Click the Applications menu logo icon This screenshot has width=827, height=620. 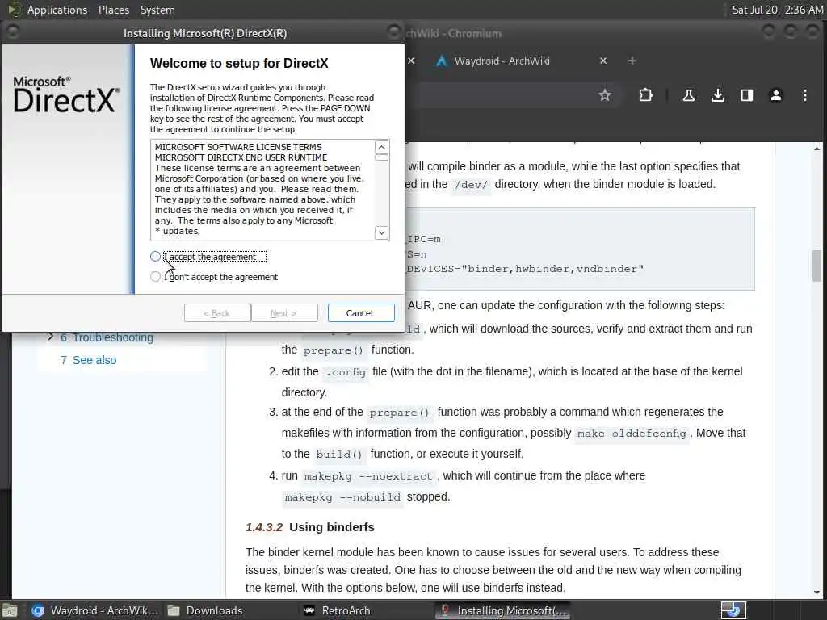coord(15,10)
